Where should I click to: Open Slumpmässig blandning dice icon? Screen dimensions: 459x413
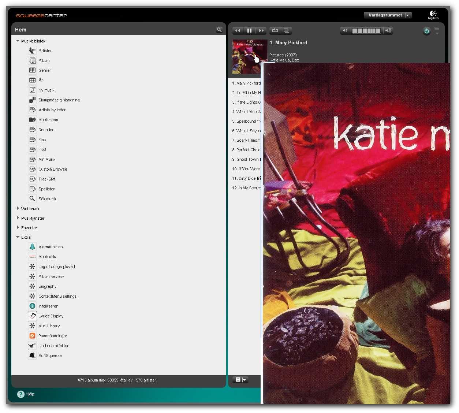pos(32,100)
